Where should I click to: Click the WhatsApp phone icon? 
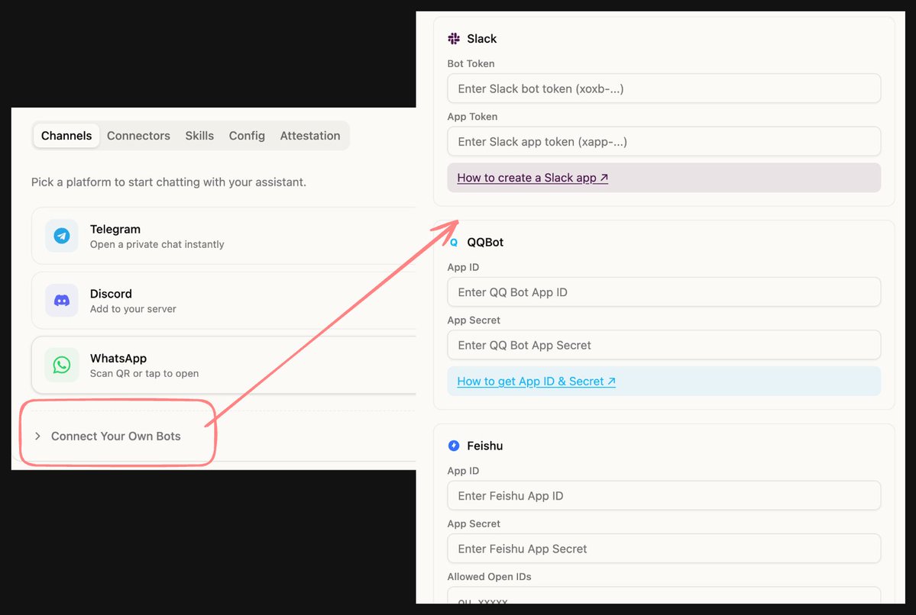pos(62,365)
